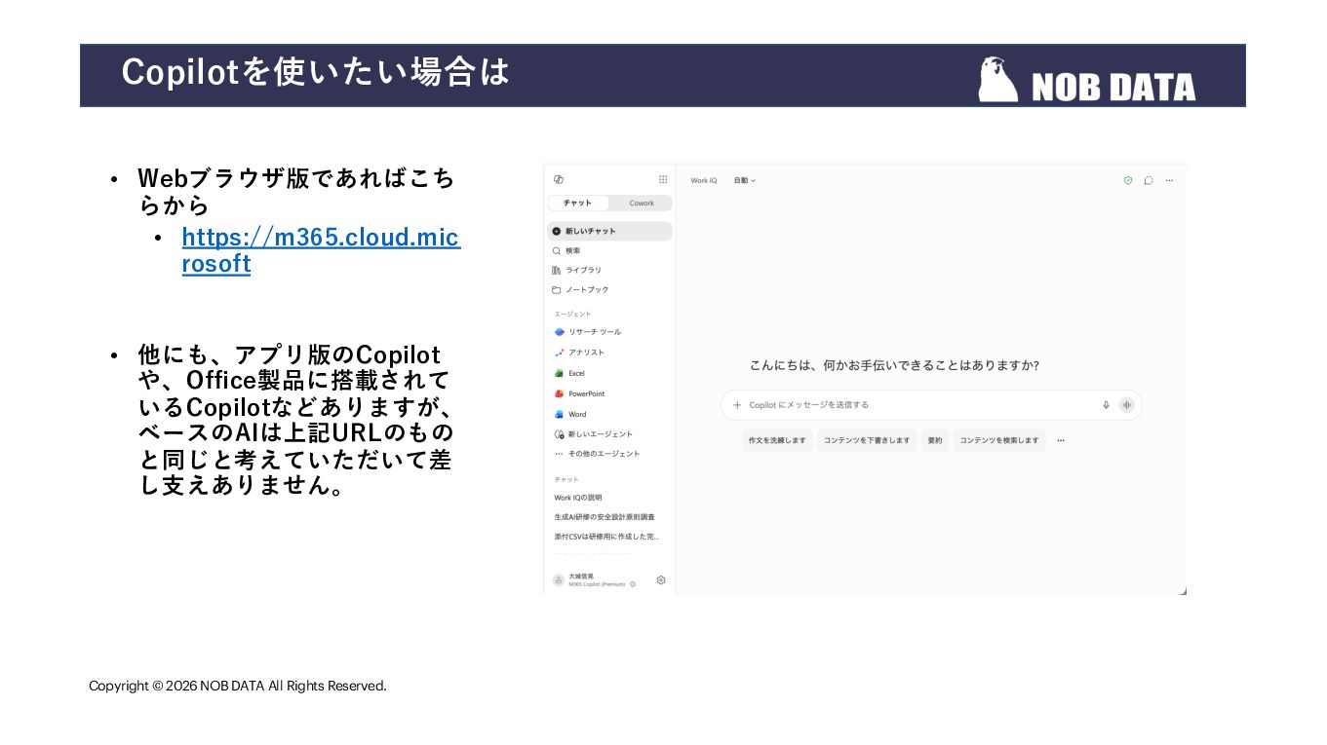Select the アナリスト agent
1327x745 pixels.
(x=609, y=353)
